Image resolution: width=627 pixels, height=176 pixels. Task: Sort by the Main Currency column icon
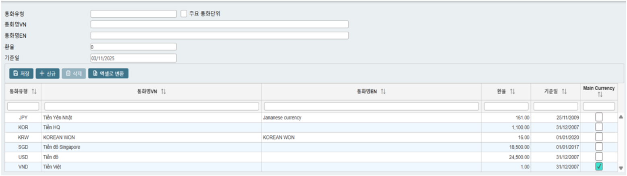(x=600, y=95)
